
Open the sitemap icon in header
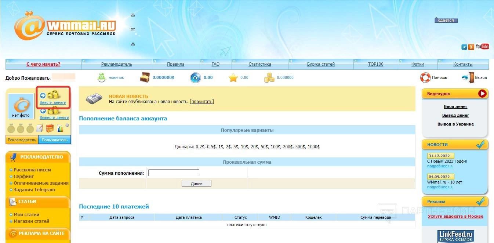(x=133, y=44)
